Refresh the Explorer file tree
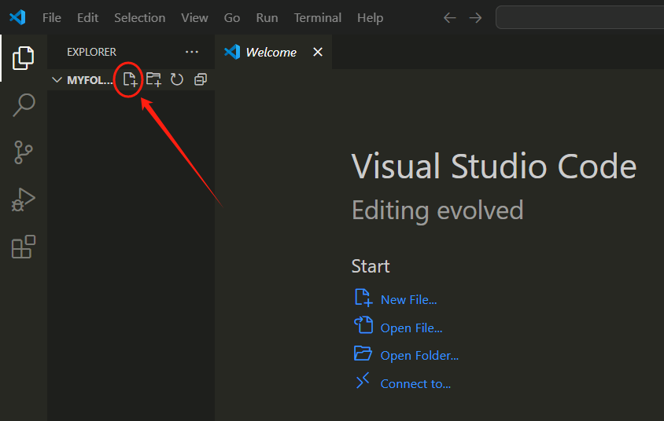Image resolution: width=664 pixels, height=421 pixels. click(176, 79)
